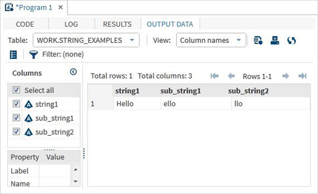Click the sub_string1 character type icon

[x=29, y=118]
